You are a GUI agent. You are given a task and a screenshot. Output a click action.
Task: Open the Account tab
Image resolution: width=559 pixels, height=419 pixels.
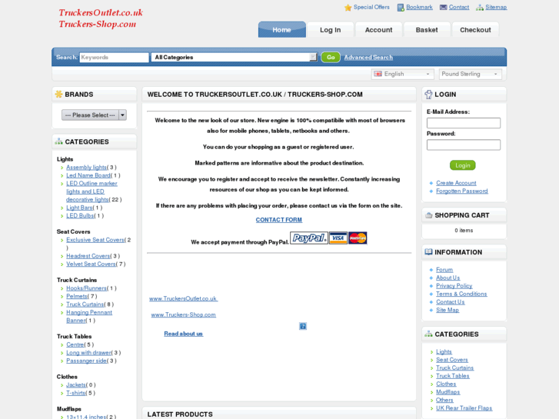[x=378, y=29]
